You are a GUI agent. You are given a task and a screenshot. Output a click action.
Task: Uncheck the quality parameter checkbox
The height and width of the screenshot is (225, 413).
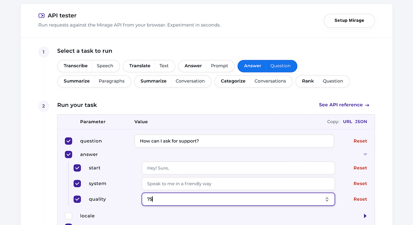point(77,199)
